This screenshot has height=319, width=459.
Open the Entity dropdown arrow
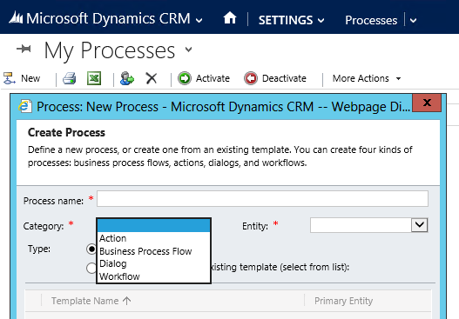coord(420,225)
